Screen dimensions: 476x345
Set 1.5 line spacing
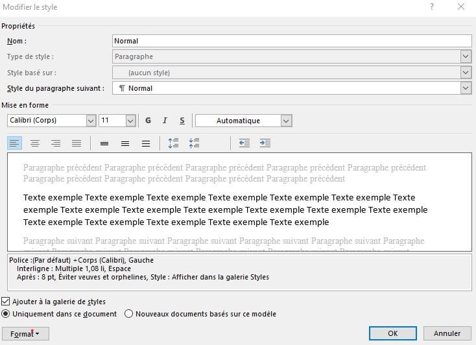click(x=125, y=143)
